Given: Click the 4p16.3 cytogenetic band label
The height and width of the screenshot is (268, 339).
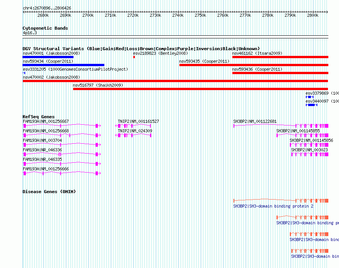Looking at the screenshot, I should pyautogui.click(x=30, y=33).
